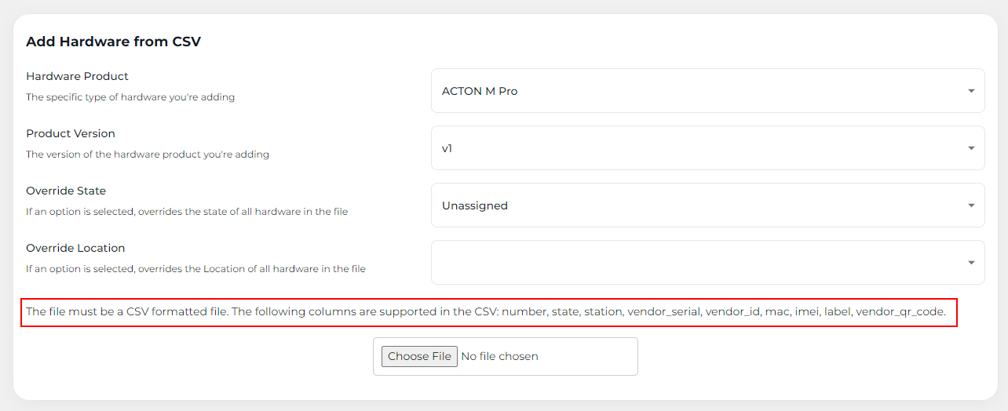This screenshot has height=411, width=1008.
Task: Click the Override Location label
Action: pos(75,248)
